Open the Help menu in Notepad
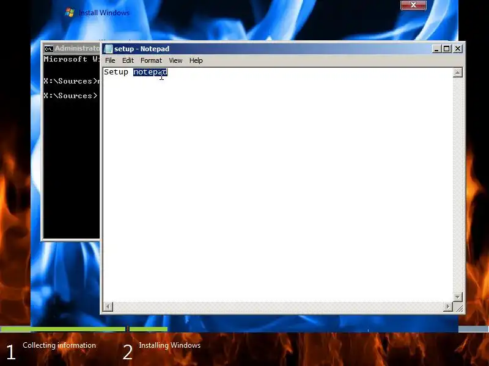Screen dimensions: 489x366 (196, 60)
